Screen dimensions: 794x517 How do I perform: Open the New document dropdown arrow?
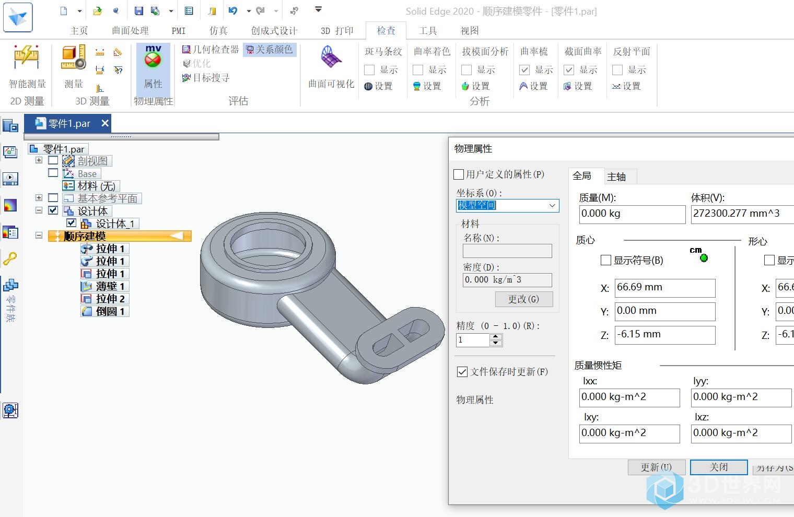pos(79,11)
